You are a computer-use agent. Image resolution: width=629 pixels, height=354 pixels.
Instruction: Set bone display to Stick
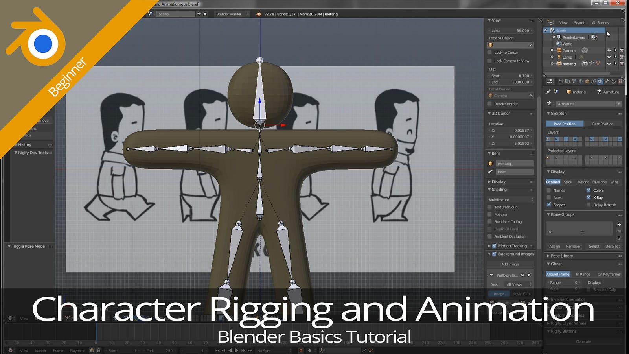point(568,182)
